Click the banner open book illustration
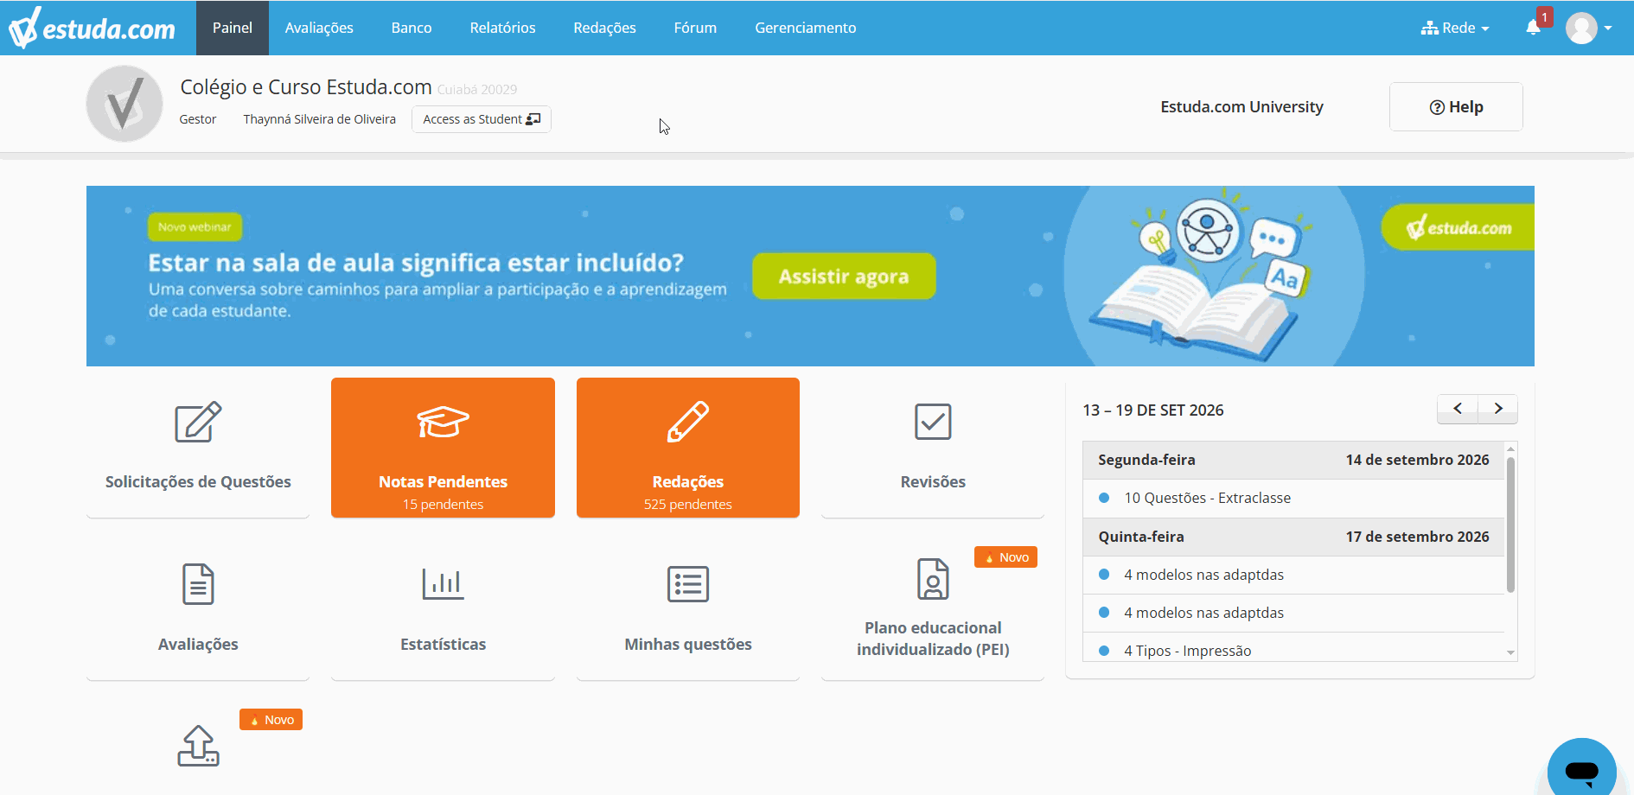Screen dimensions: 1634x795 pos(1193,311)
